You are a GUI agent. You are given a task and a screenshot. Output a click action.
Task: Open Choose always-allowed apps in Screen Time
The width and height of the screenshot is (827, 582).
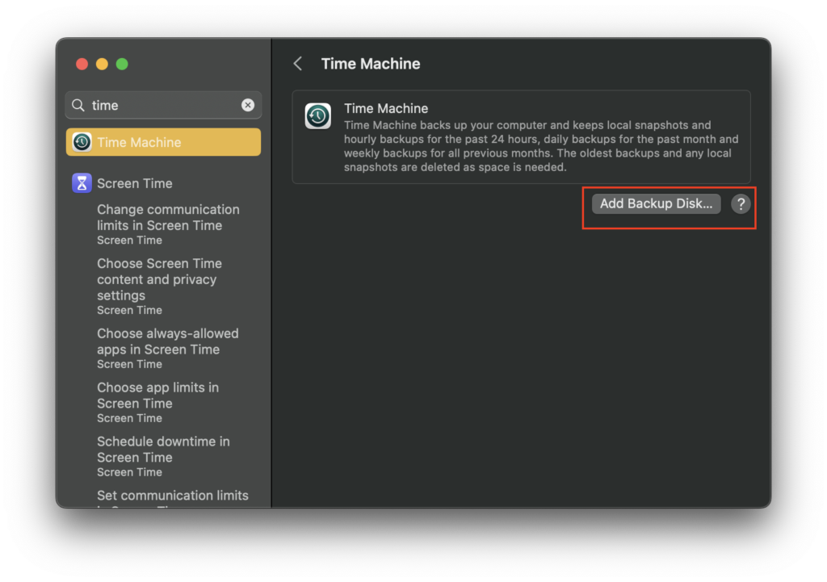pos(167,341)
